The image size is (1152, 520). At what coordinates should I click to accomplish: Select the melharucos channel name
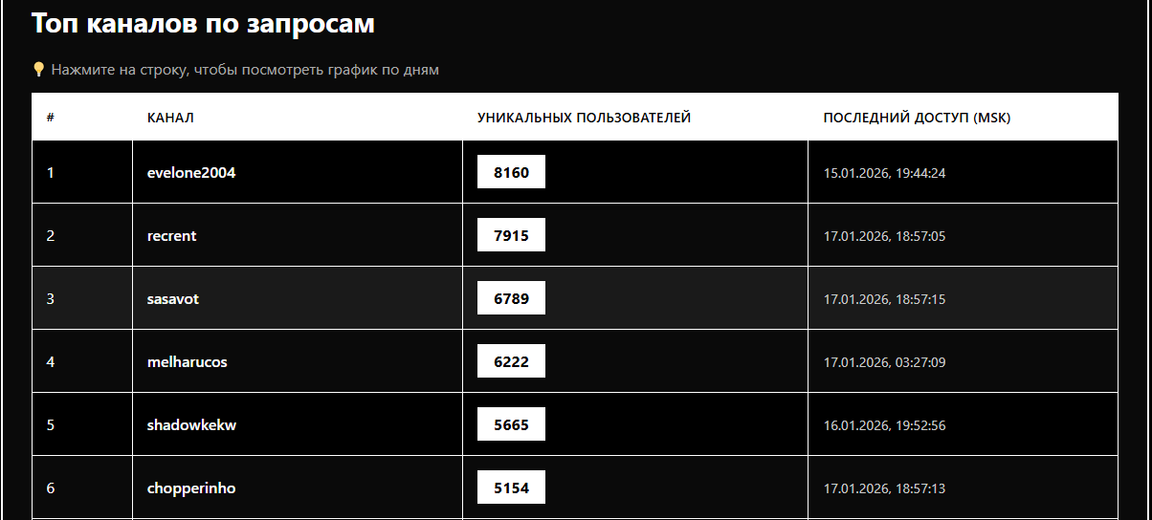(x=188, y=362)
